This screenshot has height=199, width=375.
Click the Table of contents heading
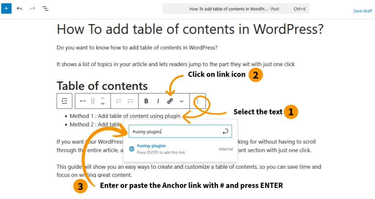(102, 86)
